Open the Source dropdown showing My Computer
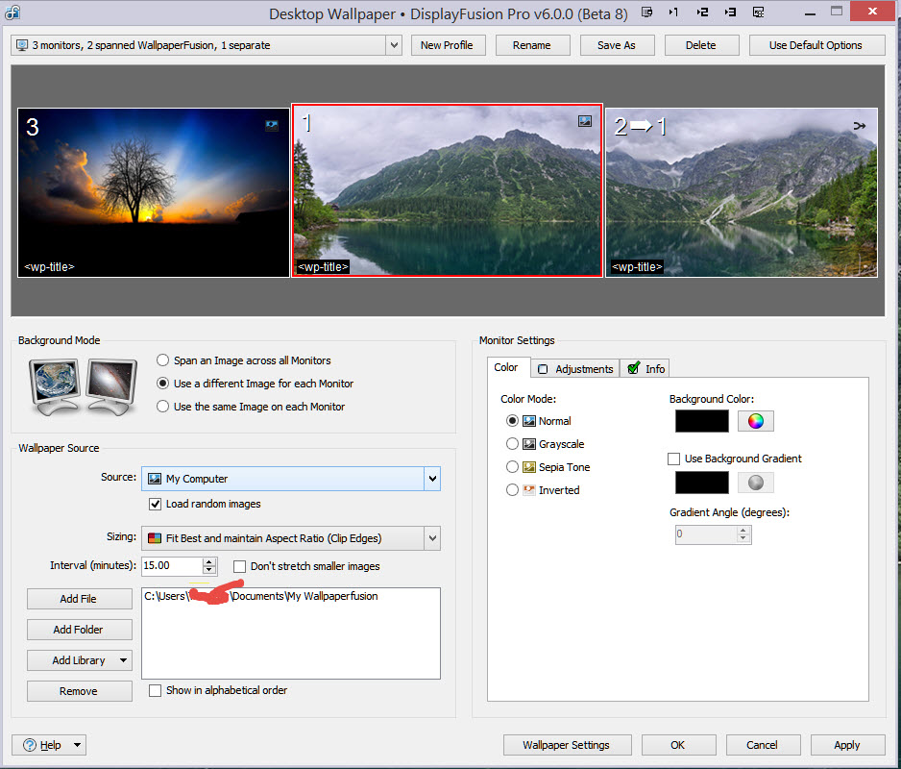 coord(432,479)
